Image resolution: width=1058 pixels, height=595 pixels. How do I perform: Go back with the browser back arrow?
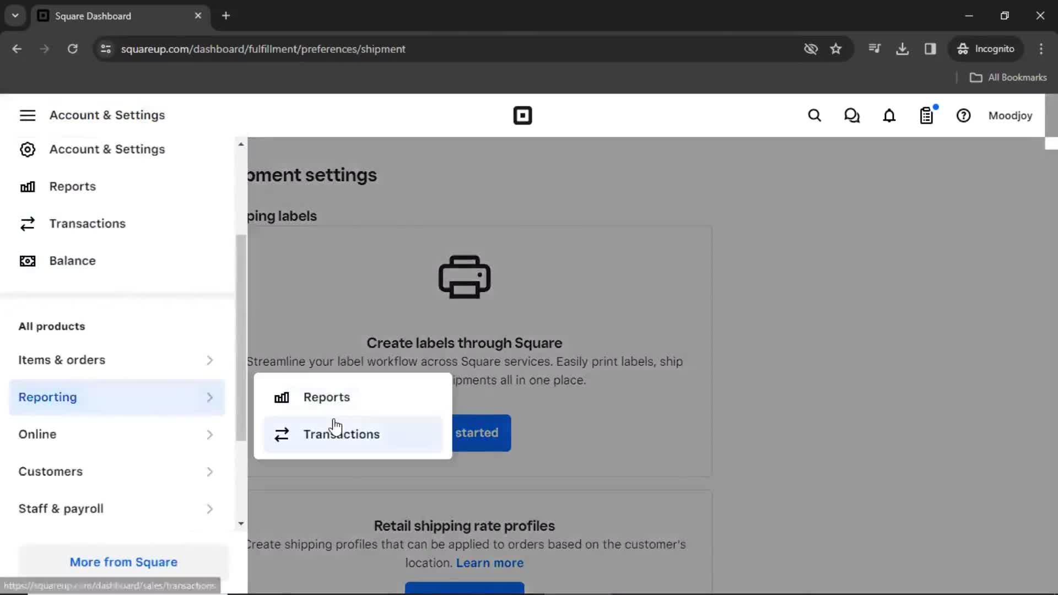[x=17, y=49]
